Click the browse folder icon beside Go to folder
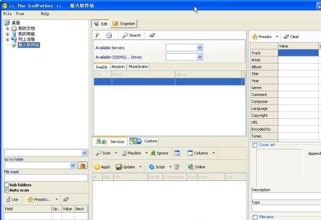Viewport: 321px width, 220px height. tap(82, 165)
